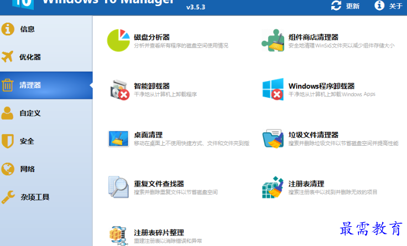The image size is (407, 246).
Task: Launch 桌面清理 via its title
Action: [x=148, y=135]
